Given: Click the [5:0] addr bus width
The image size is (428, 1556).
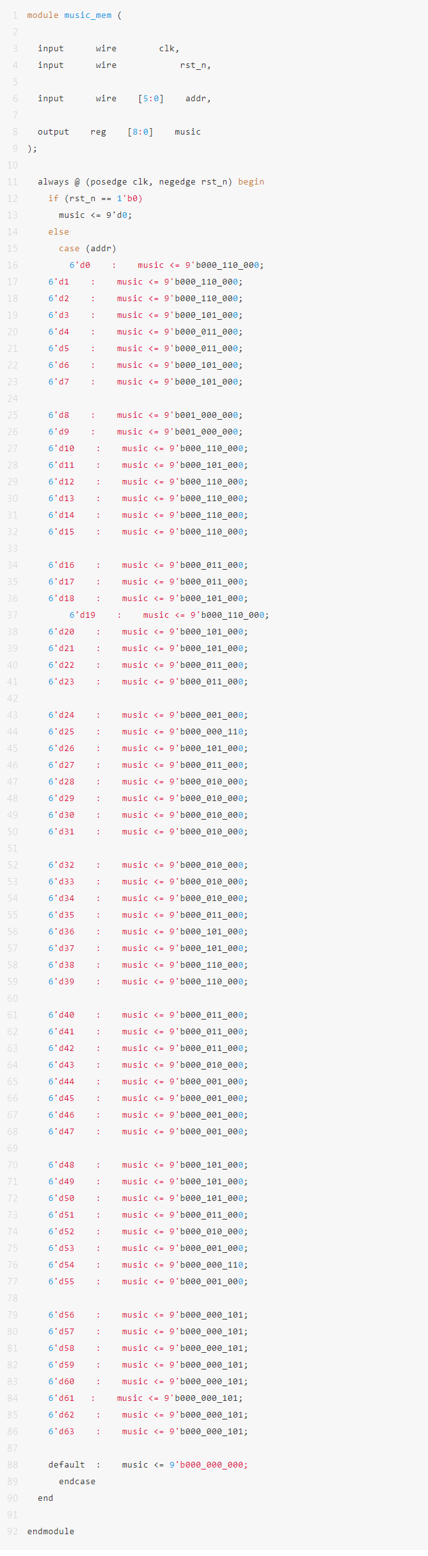Looking at the screenshot, I should pyautogui.click(x=151, y=98).
